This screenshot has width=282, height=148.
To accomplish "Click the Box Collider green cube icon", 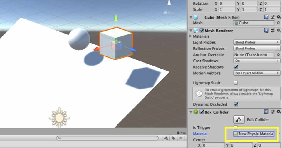I will coord(196,112).
